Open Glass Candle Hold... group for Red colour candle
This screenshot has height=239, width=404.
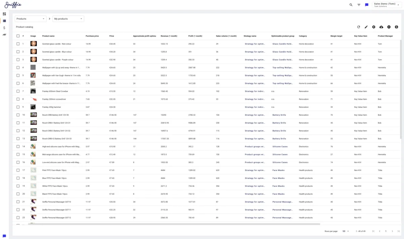tap(282, 44)
